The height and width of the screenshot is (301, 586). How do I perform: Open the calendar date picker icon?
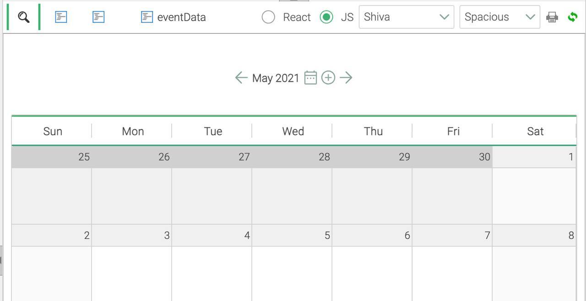tap(310, 78)
